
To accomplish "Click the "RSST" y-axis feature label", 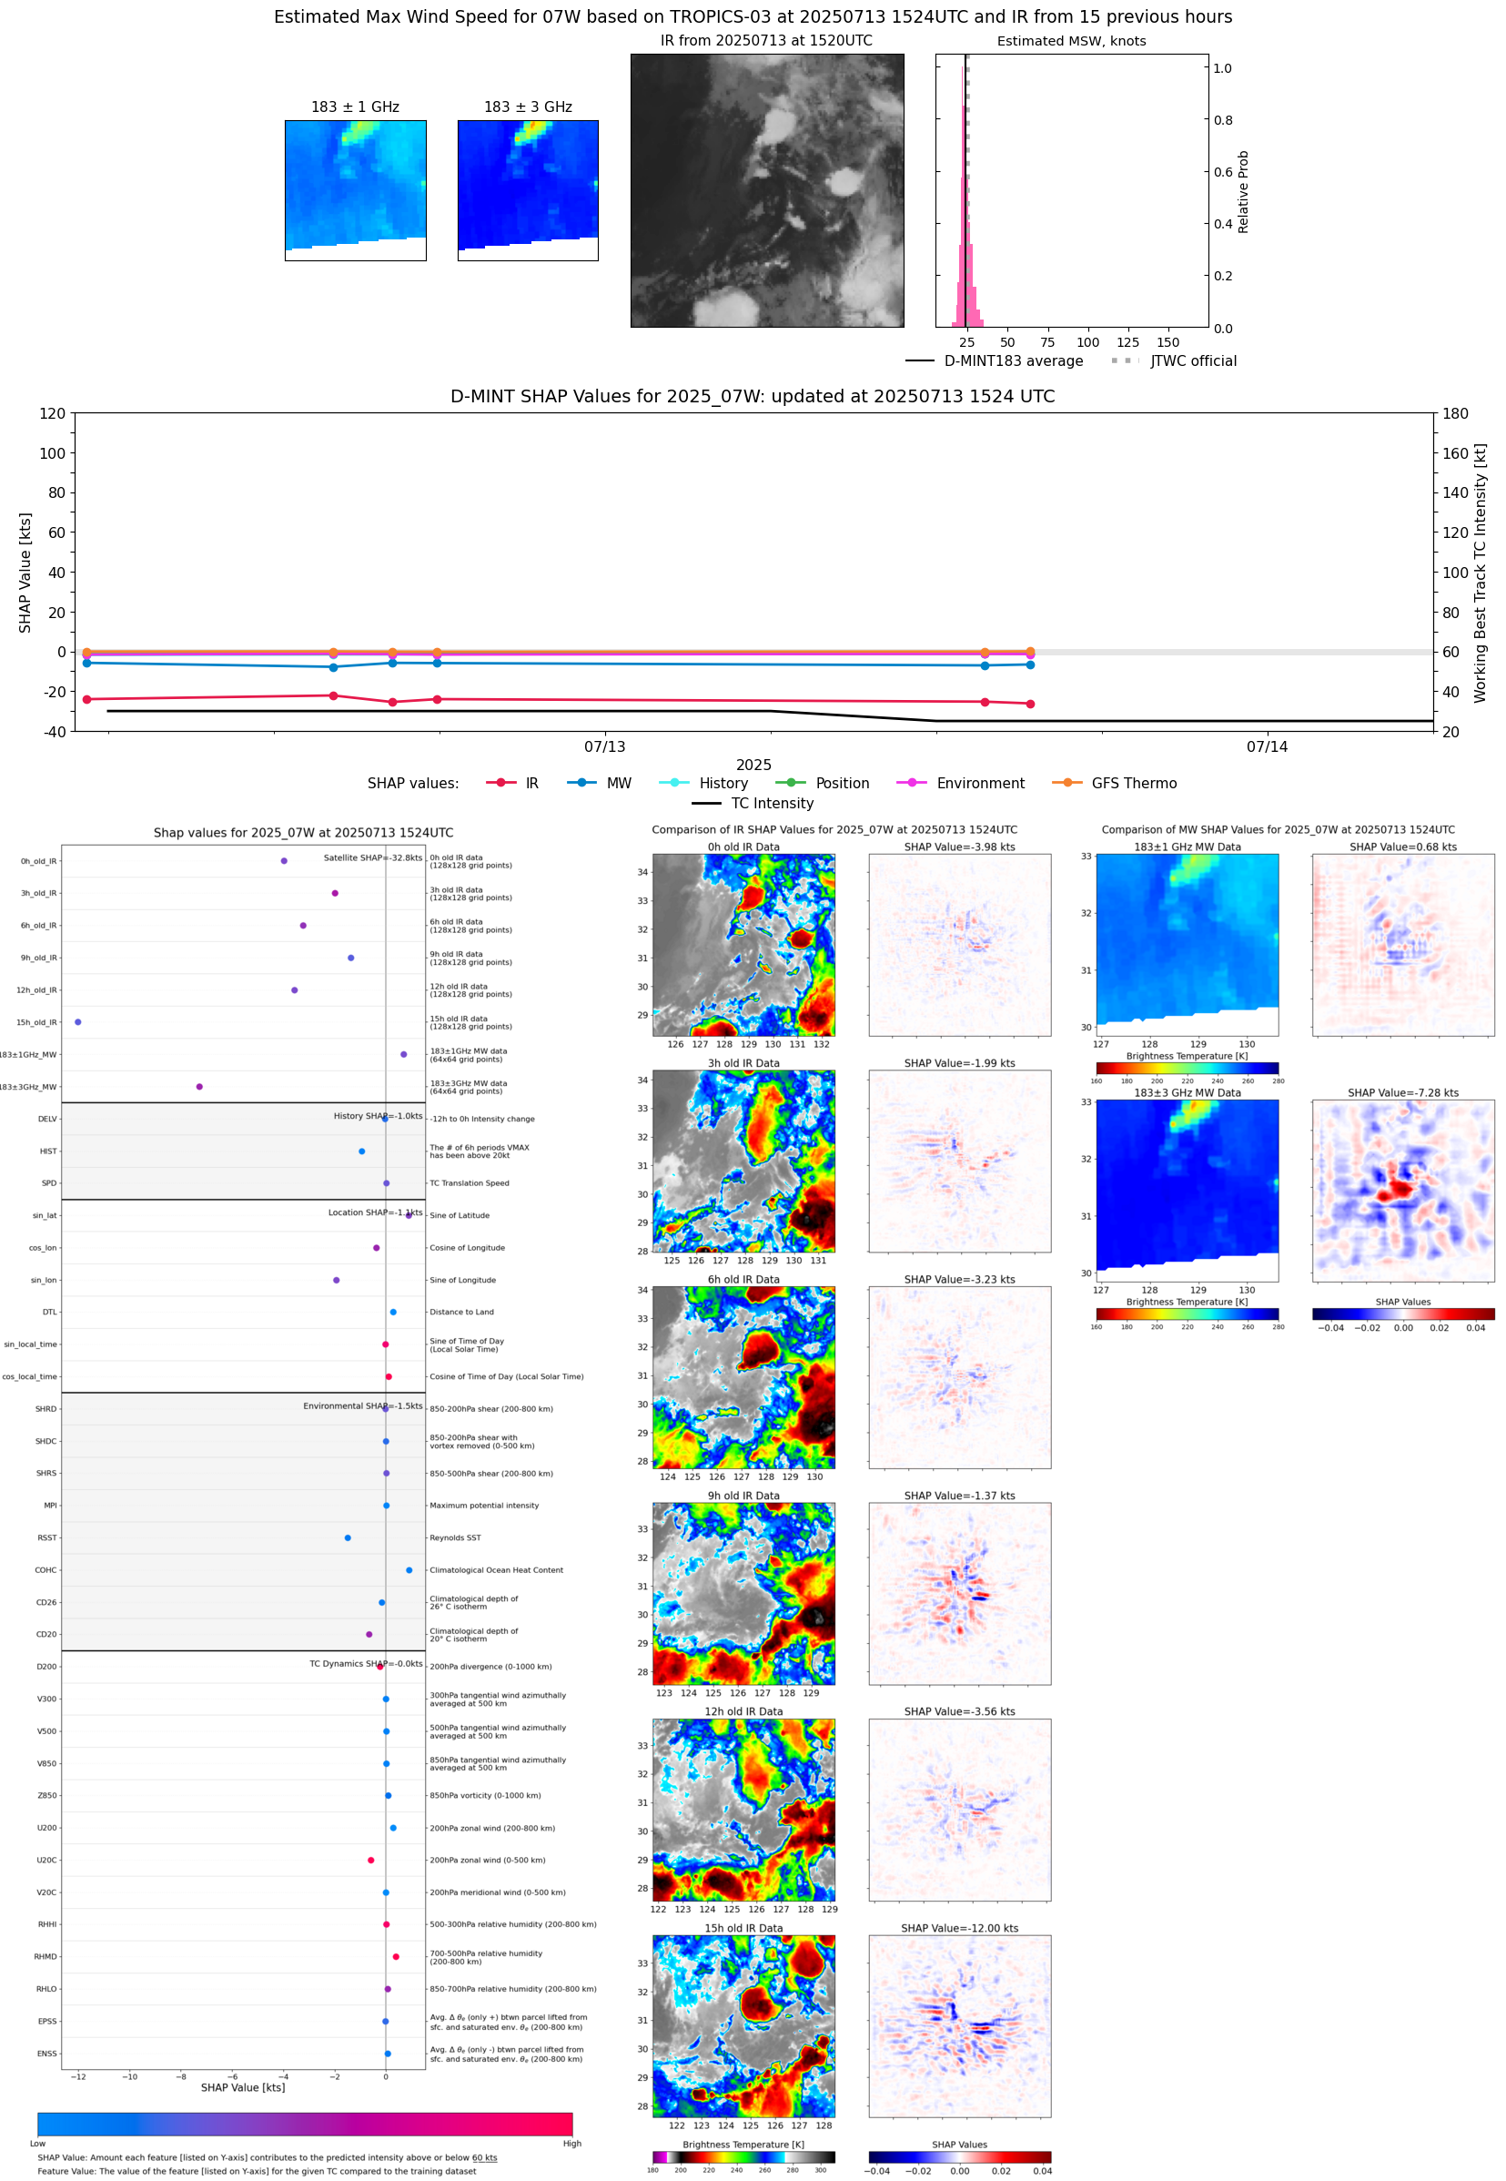I will click(47, 1537).
